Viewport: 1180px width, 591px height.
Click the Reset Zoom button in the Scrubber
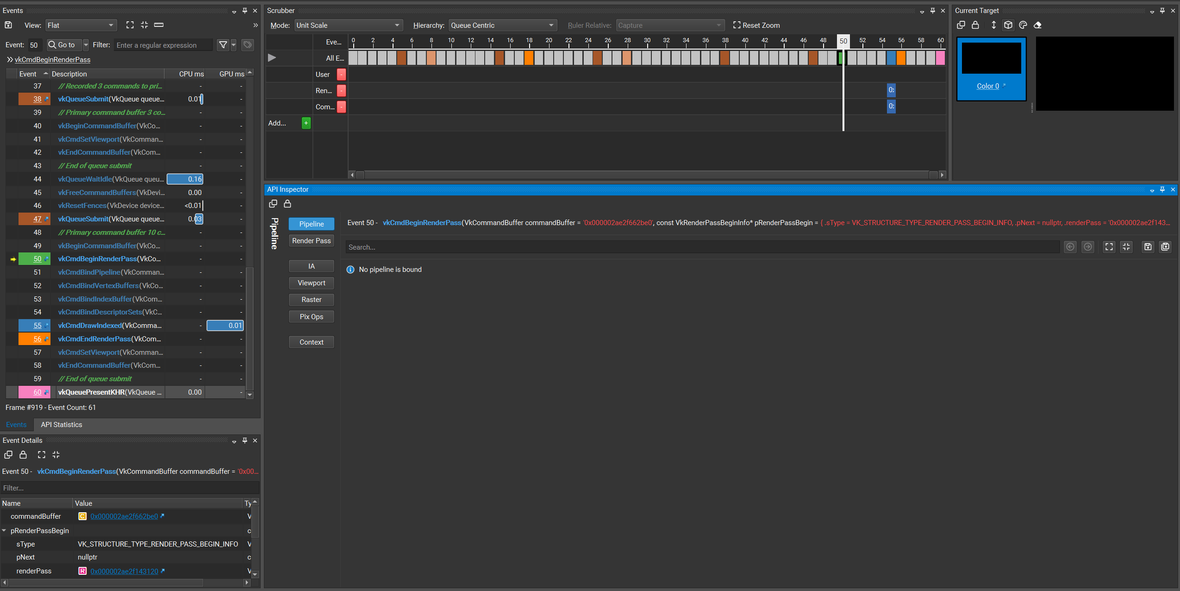click(x=756, y=25)
